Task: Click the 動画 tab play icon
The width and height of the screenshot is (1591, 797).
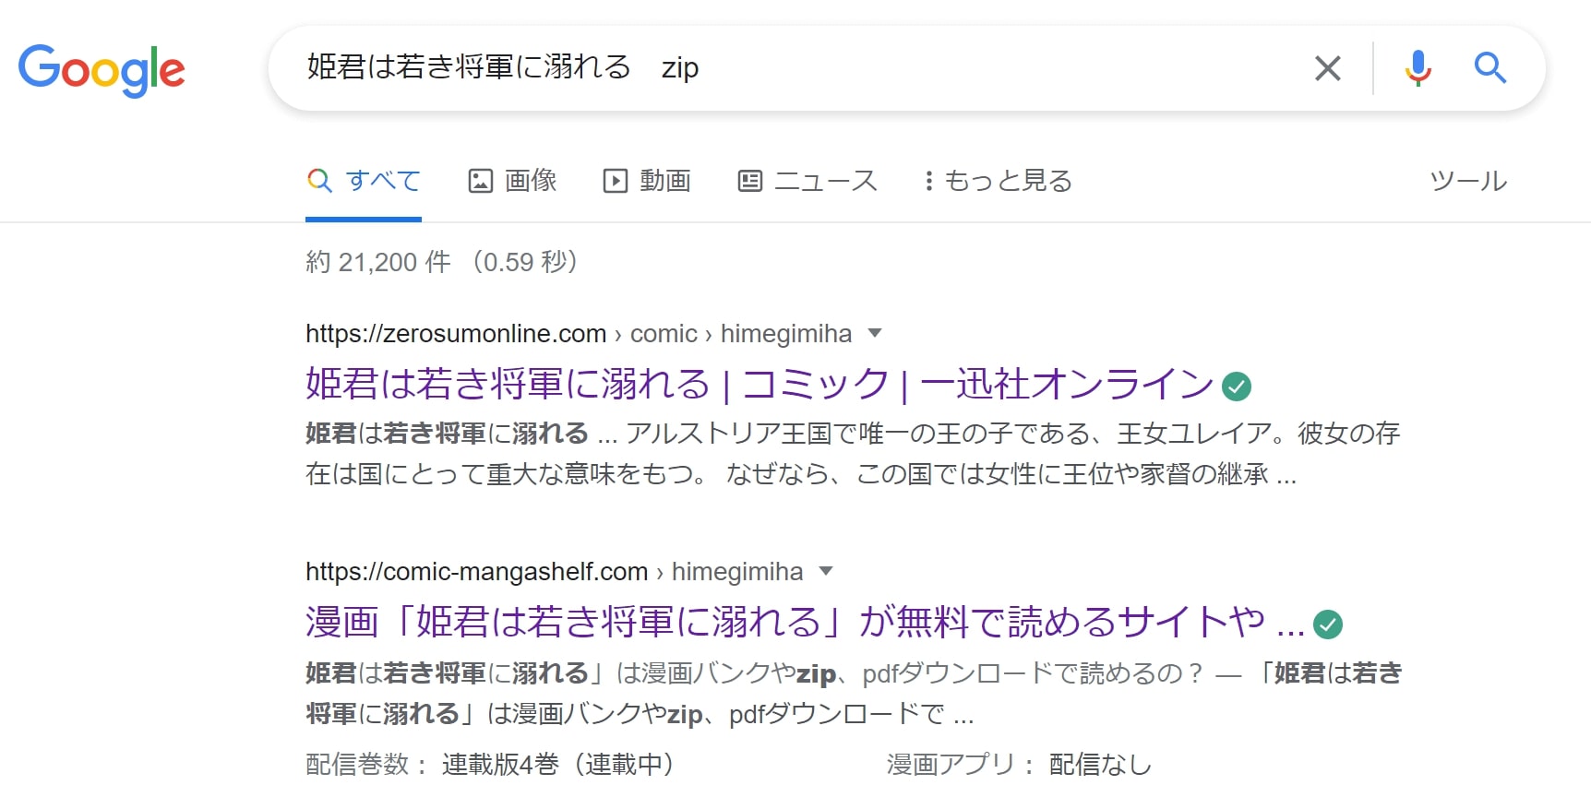Action: point(616,181)
